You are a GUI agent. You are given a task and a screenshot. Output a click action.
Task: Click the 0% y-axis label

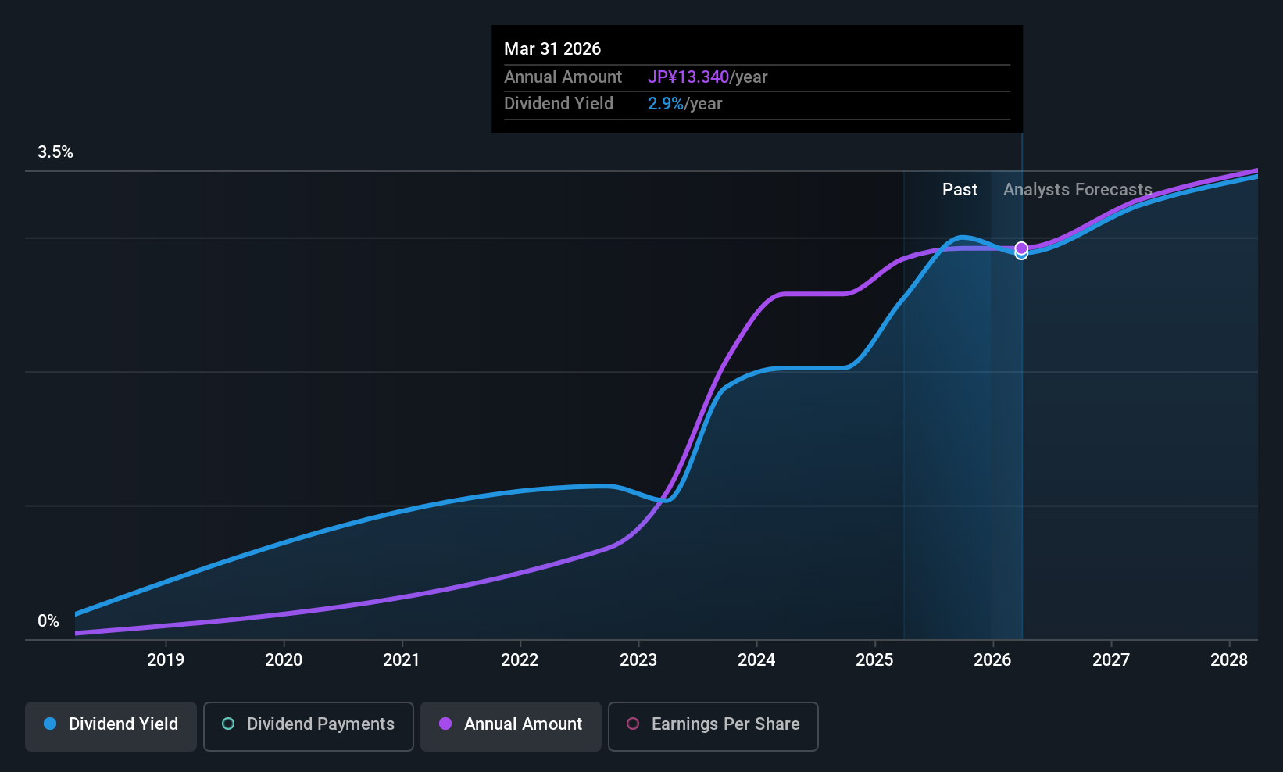click(x=48, y=621)
